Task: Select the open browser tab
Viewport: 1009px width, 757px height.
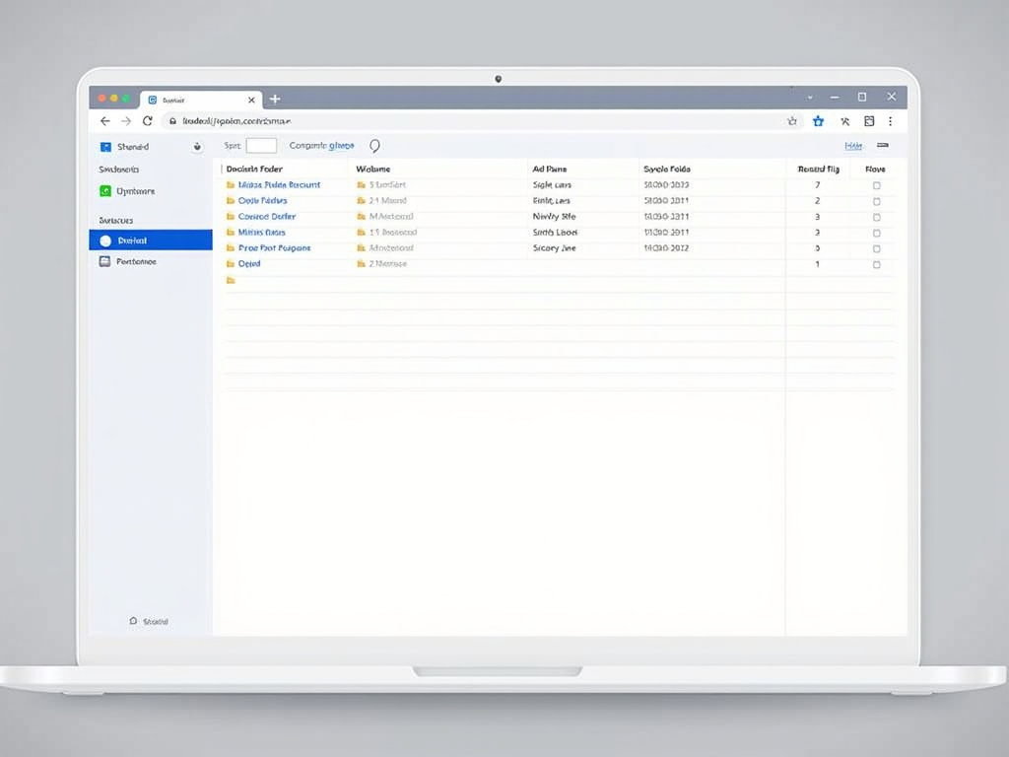Action: pyautogui.click(x=201, y=100)
